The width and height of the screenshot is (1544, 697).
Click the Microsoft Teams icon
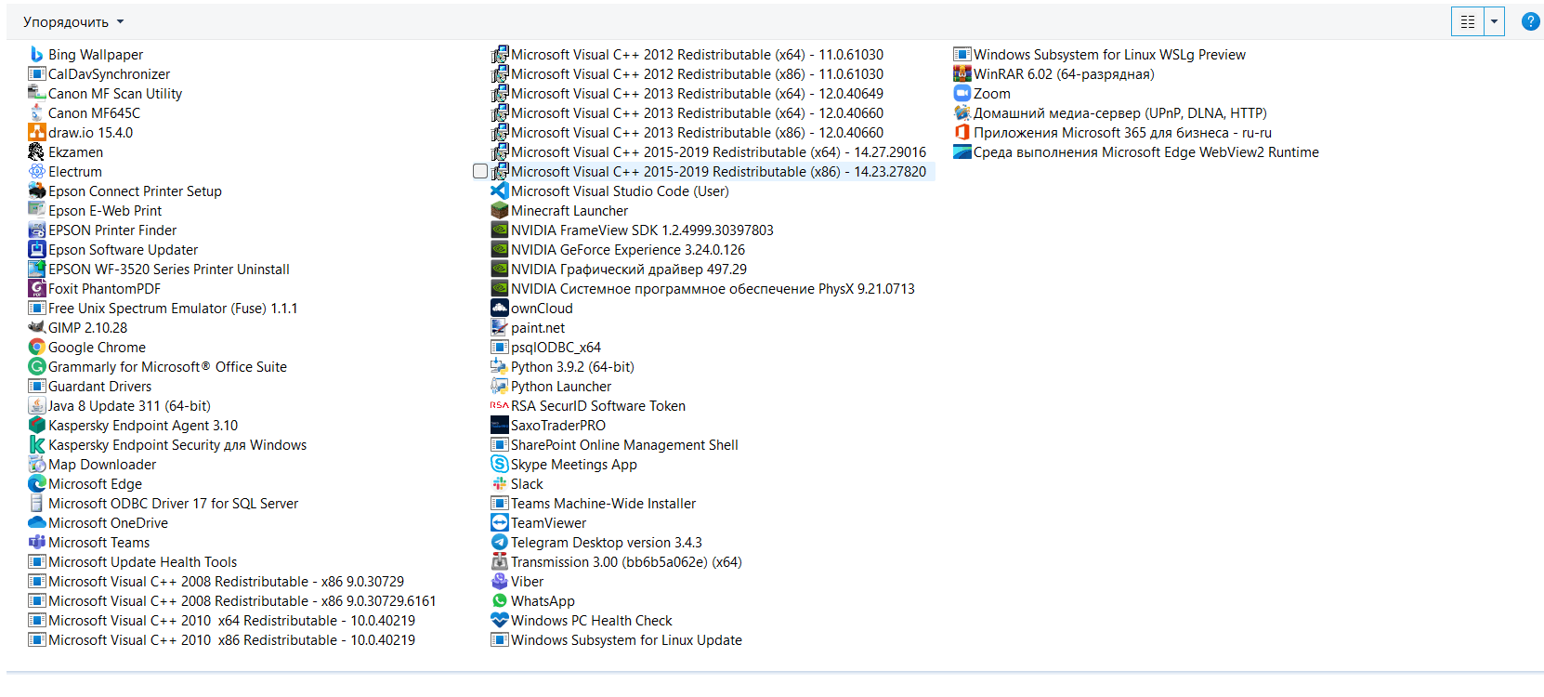point(37,543)
